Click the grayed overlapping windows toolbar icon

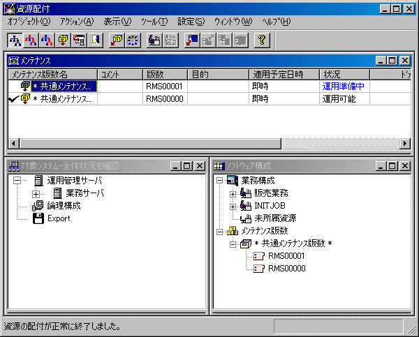[x=224, y=40]
